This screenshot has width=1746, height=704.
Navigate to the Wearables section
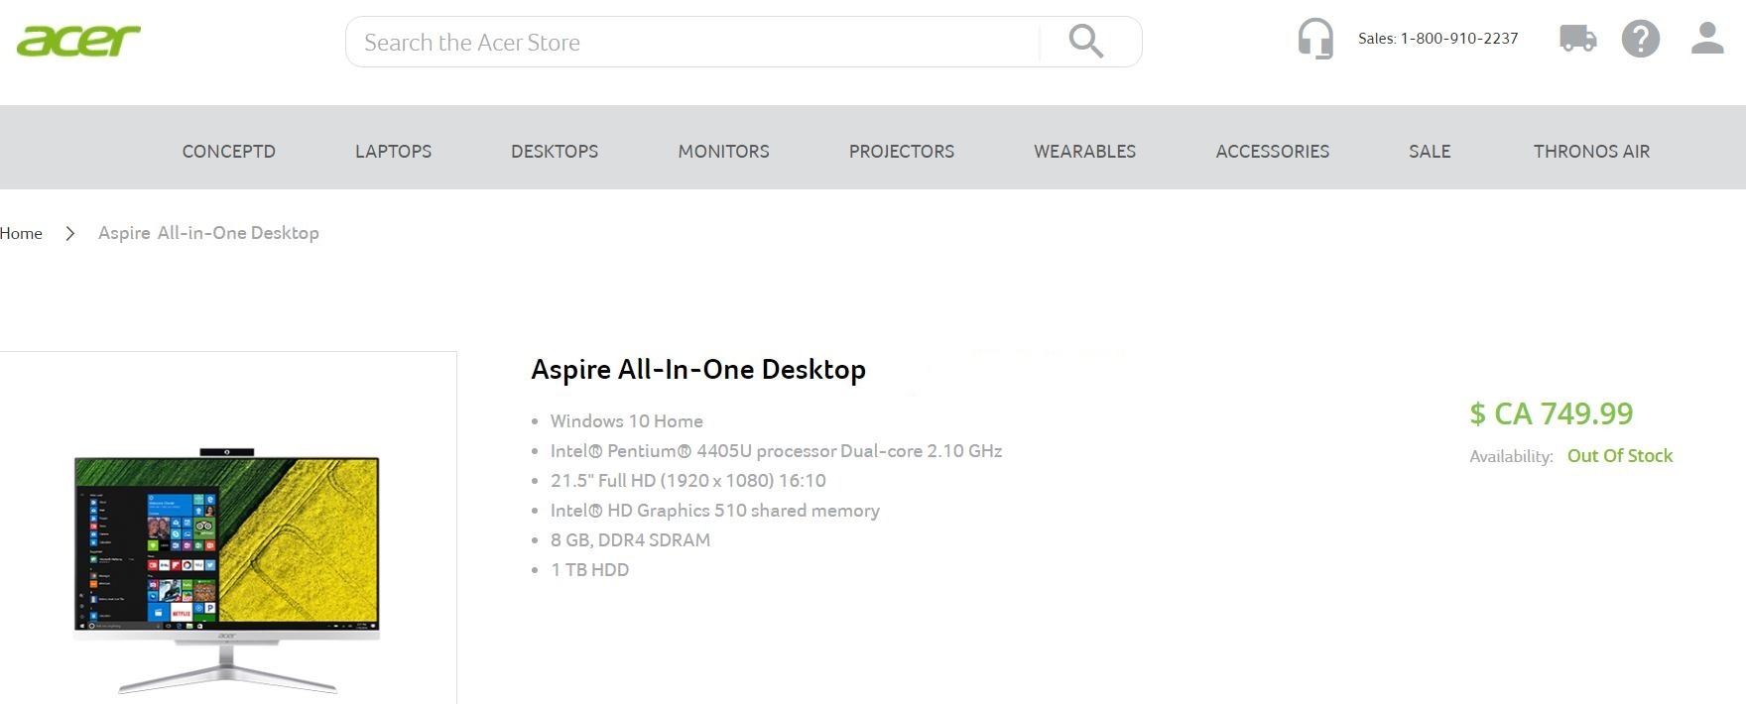click(x=1084, y=151)
